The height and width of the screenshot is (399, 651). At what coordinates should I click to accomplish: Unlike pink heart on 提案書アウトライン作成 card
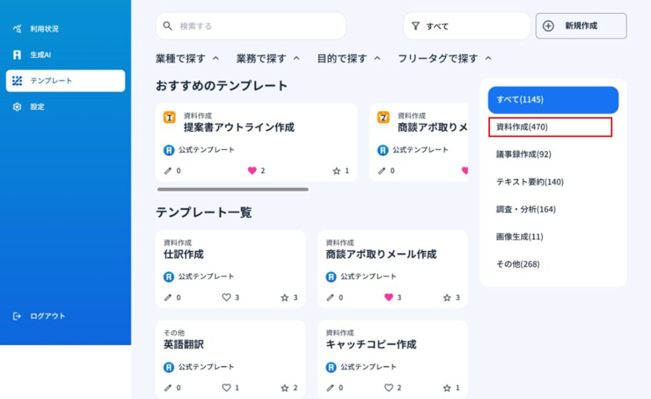(252, 170)
